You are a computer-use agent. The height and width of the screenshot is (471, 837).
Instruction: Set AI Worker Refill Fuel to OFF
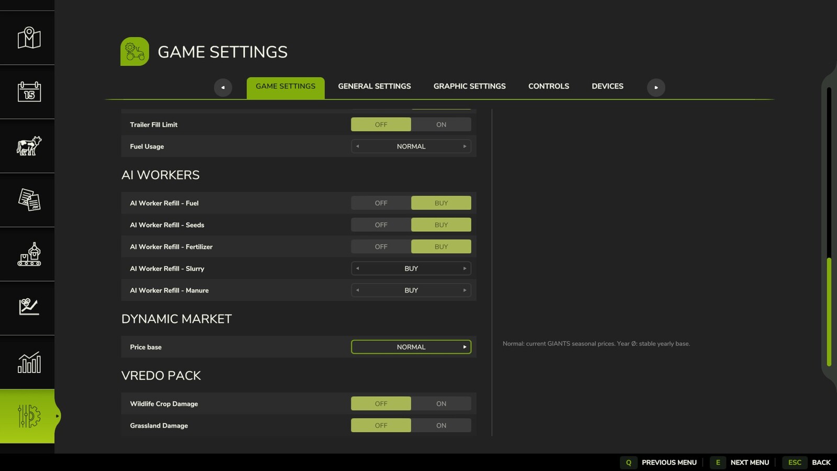[381, 203]
